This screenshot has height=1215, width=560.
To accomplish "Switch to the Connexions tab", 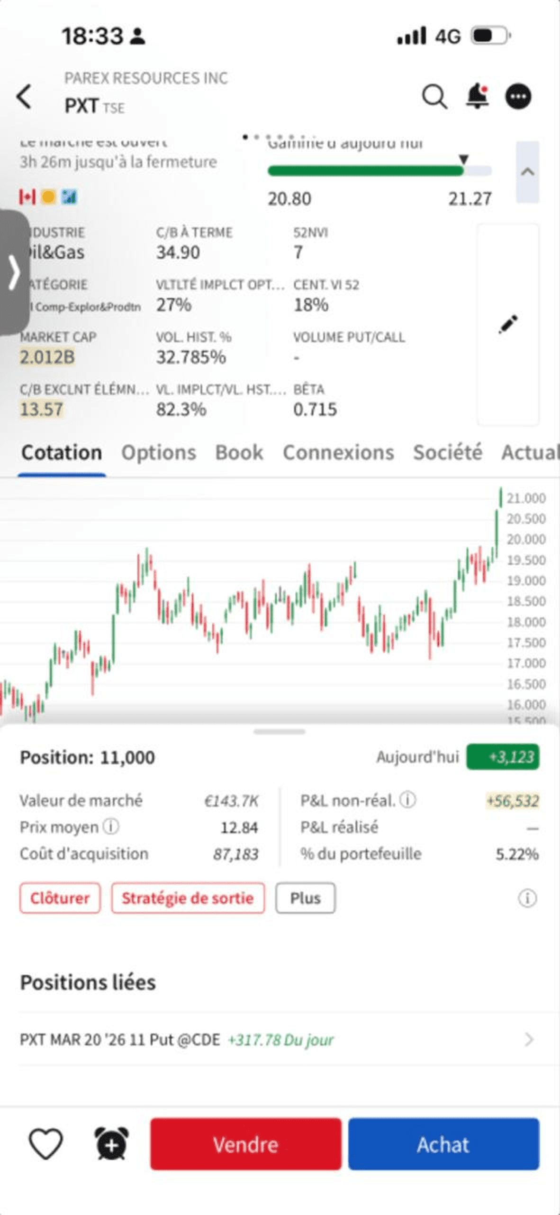I will coord(338,452).
